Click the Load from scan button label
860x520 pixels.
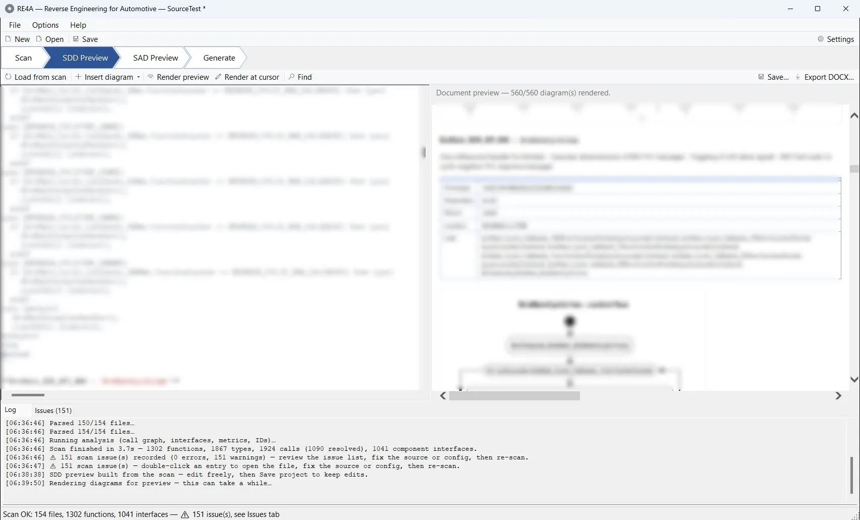[x=40, y=77]
